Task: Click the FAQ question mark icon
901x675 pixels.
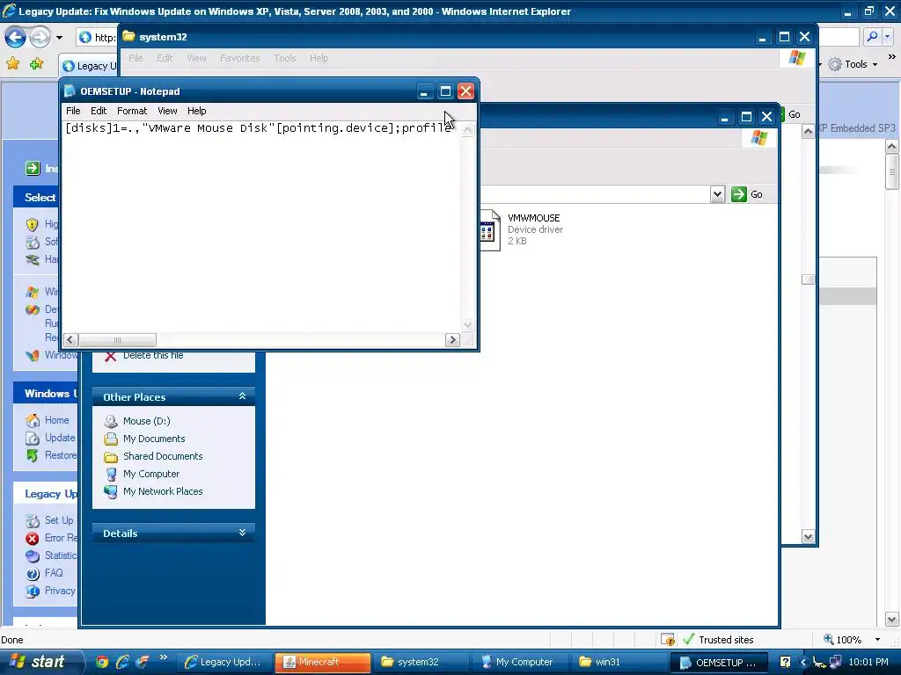Action: pos(33,573)
